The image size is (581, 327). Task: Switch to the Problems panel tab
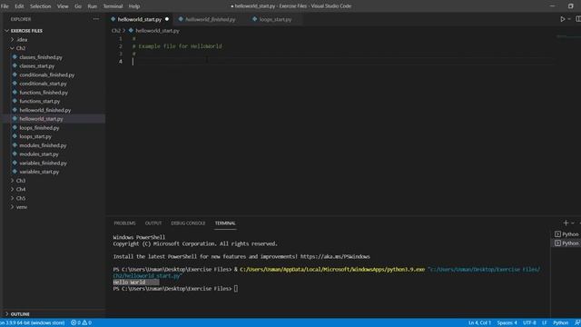pos(124,223)
